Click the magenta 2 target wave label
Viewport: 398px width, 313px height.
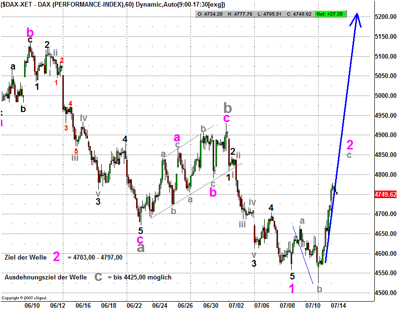point(350,144)
